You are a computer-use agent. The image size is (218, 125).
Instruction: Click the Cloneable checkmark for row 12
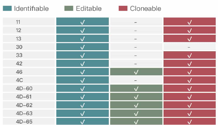click(190, 31)
